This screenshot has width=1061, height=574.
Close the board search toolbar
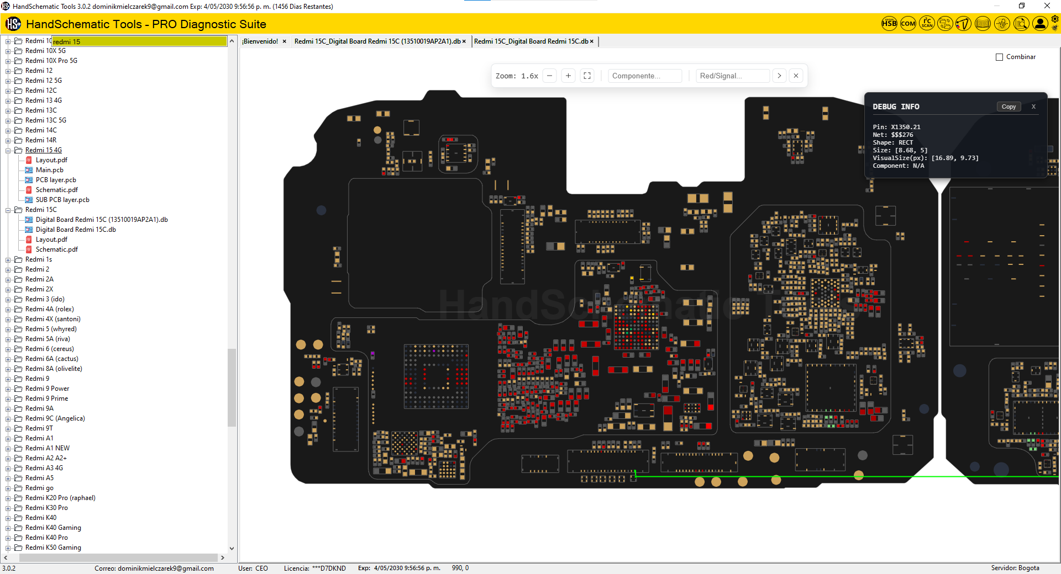(x=796, y=76)
